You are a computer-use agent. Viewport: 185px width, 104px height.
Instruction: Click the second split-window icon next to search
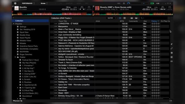[x=136, y=18]
